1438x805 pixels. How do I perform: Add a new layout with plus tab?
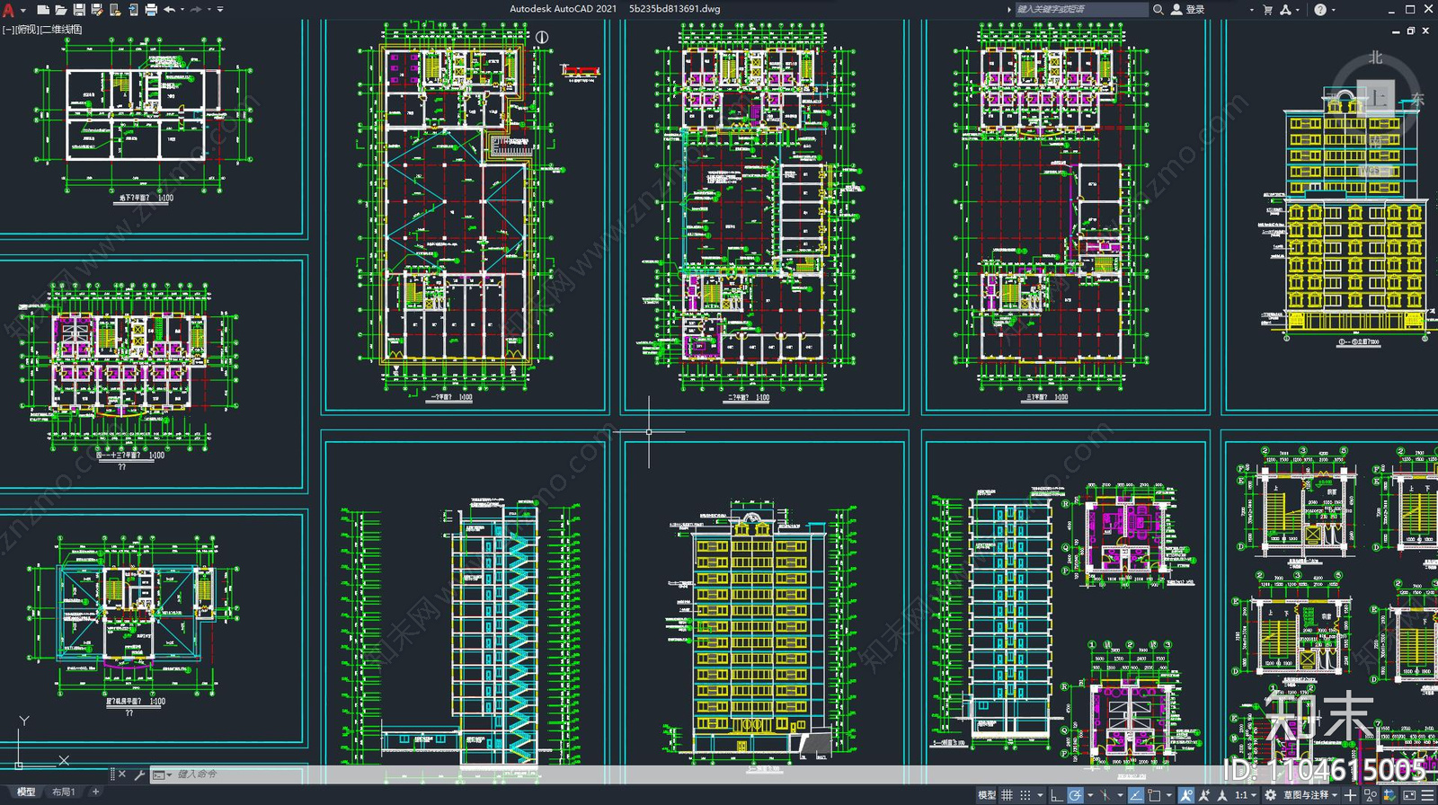click(x=95, y=792)
